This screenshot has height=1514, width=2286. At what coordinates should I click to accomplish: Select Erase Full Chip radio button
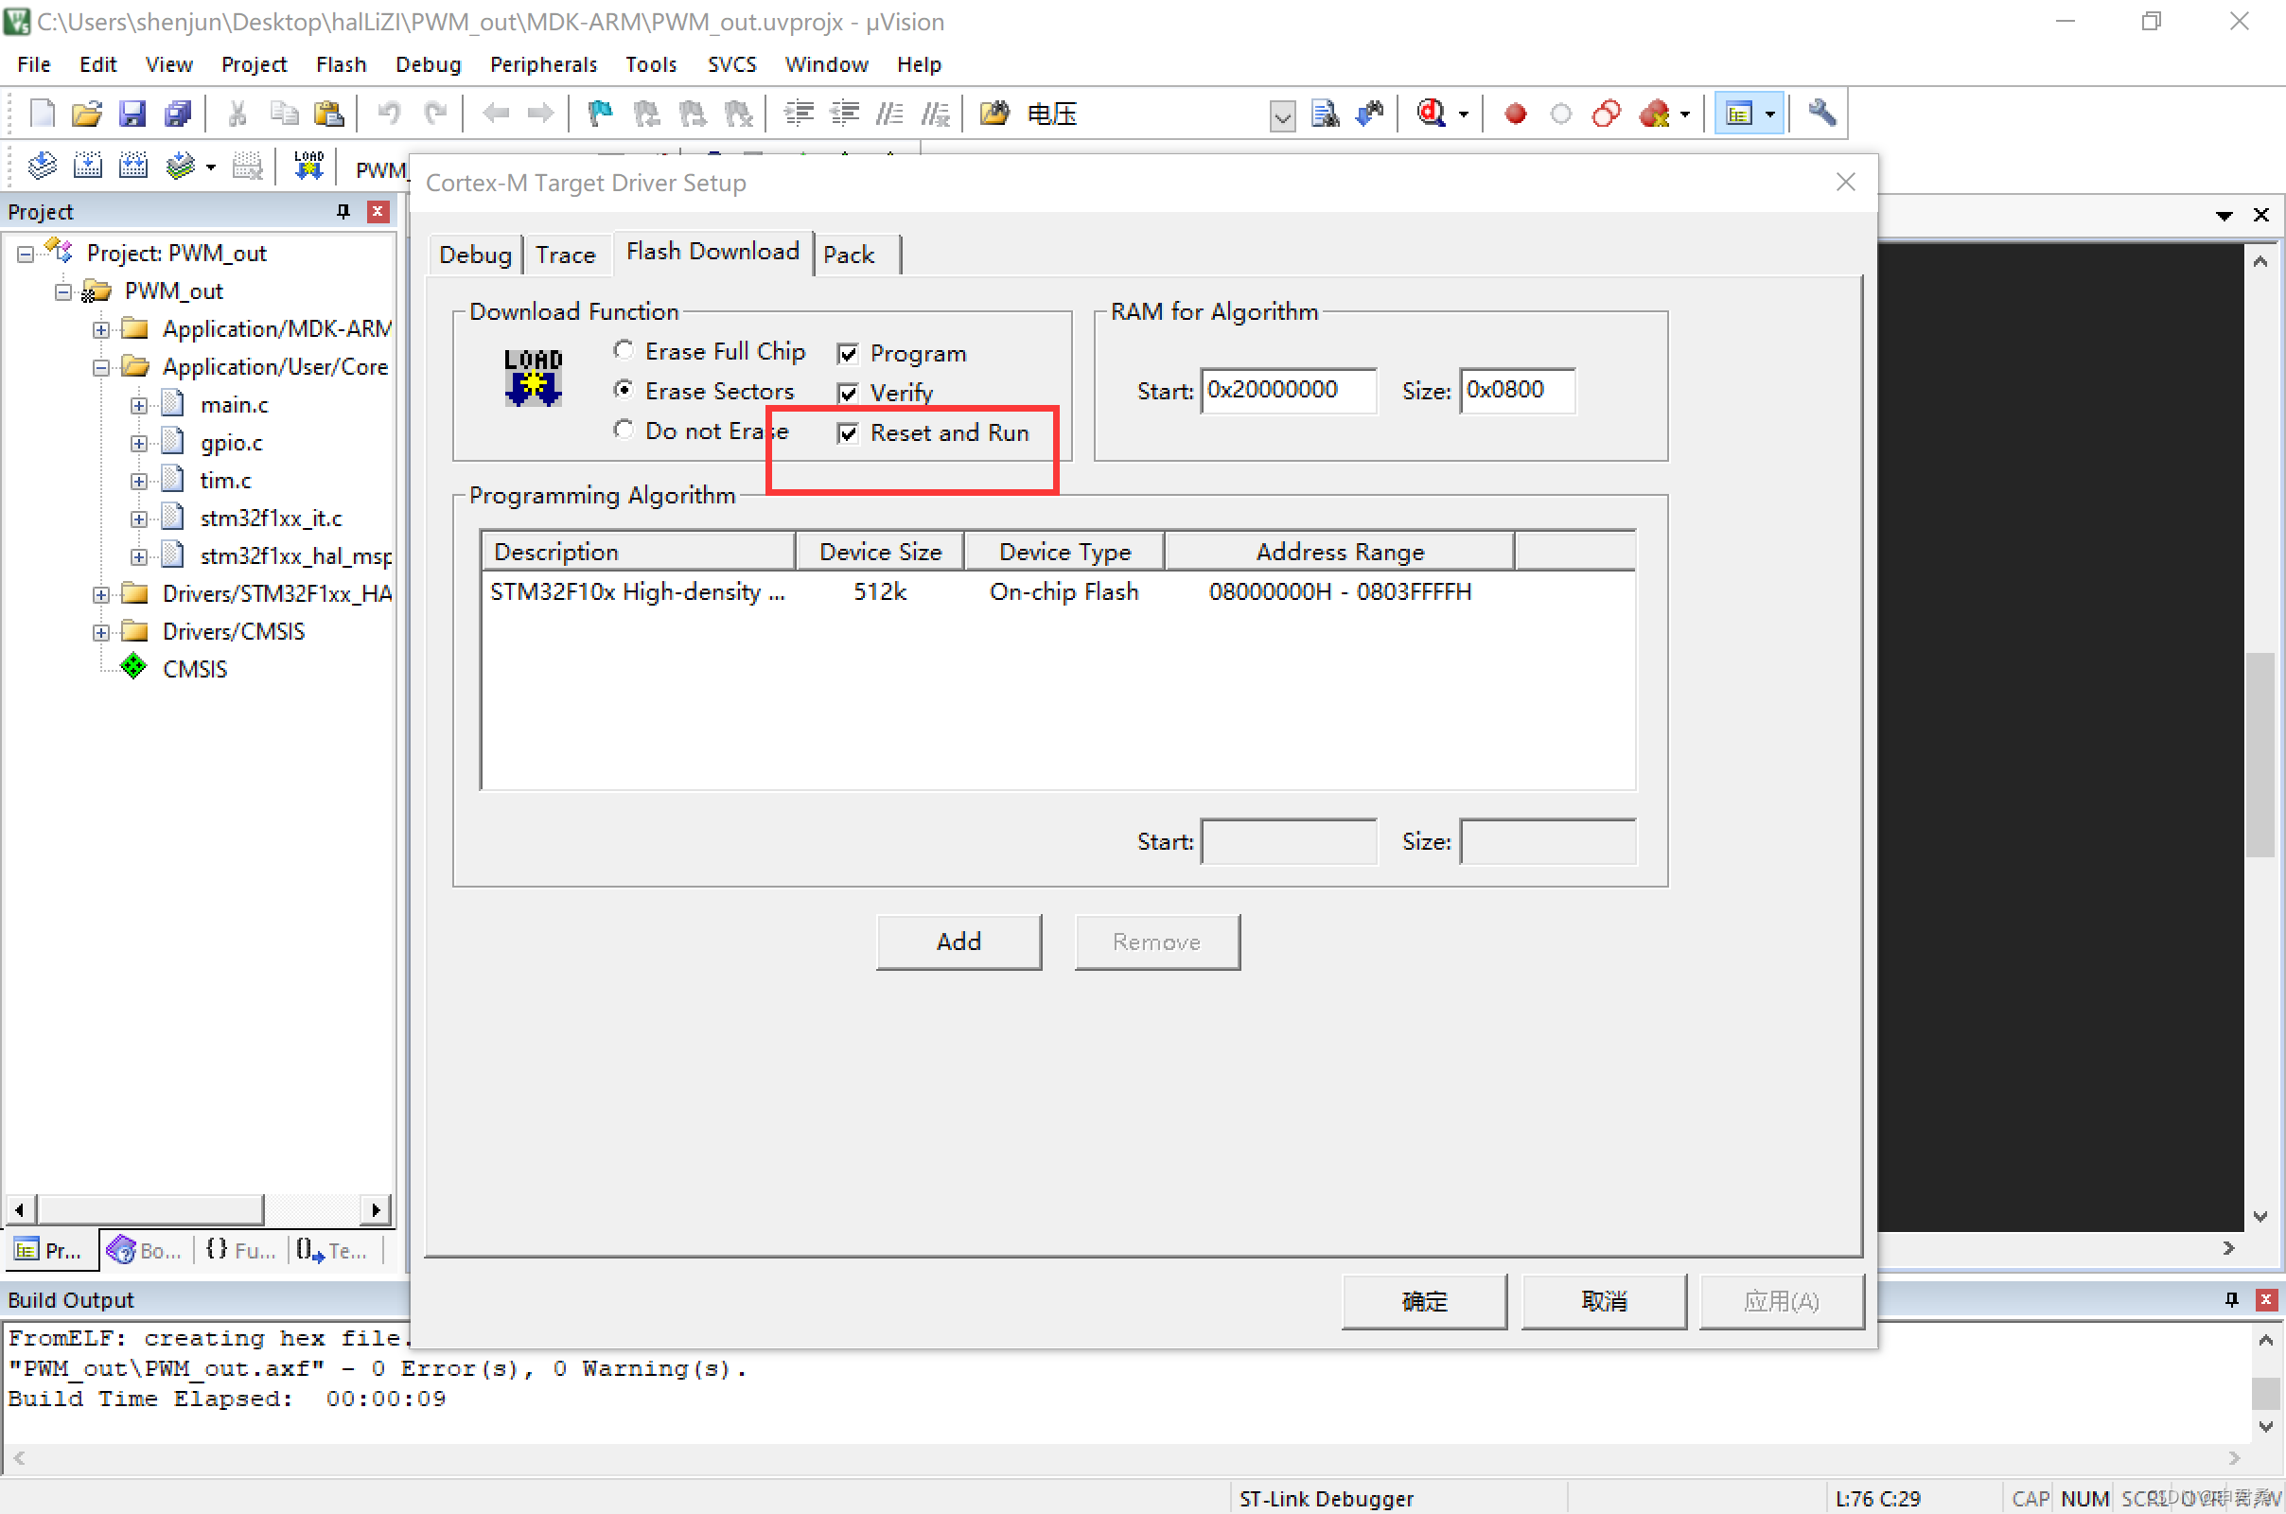[x=624, y=350]
